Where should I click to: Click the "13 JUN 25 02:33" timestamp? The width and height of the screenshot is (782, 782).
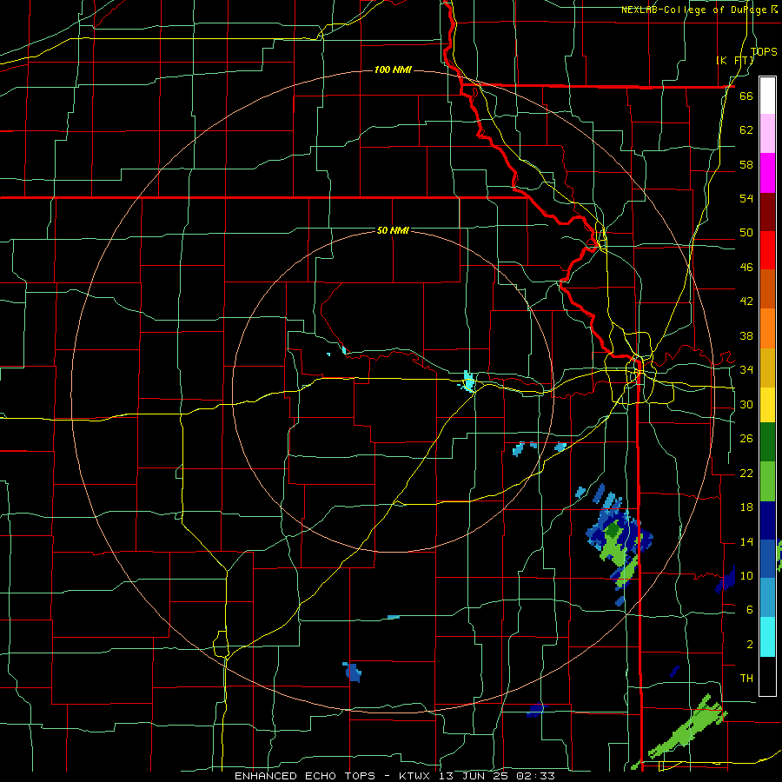tap(498, 776)
